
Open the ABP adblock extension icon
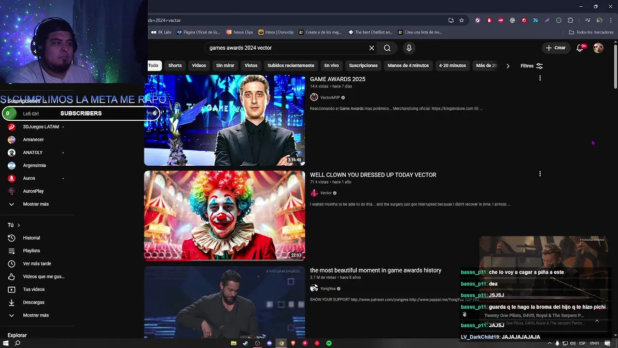(x=501, y=20)
